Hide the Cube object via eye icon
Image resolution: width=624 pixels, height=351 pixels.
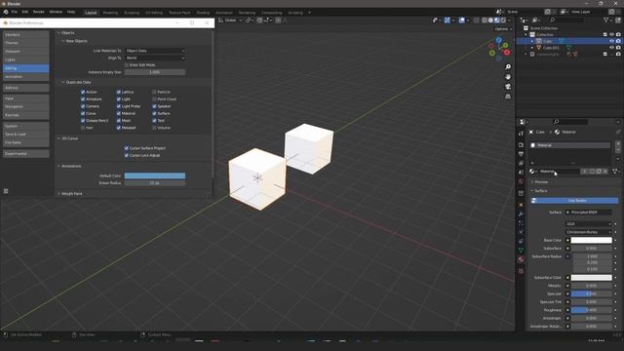(611, 41)
